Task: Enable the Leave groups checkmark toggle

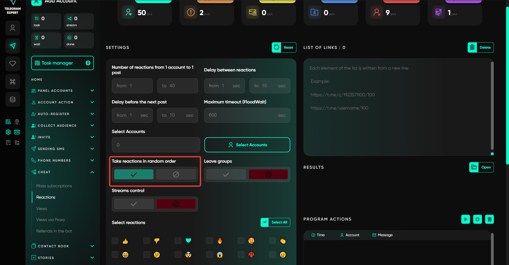Action: 226,175
